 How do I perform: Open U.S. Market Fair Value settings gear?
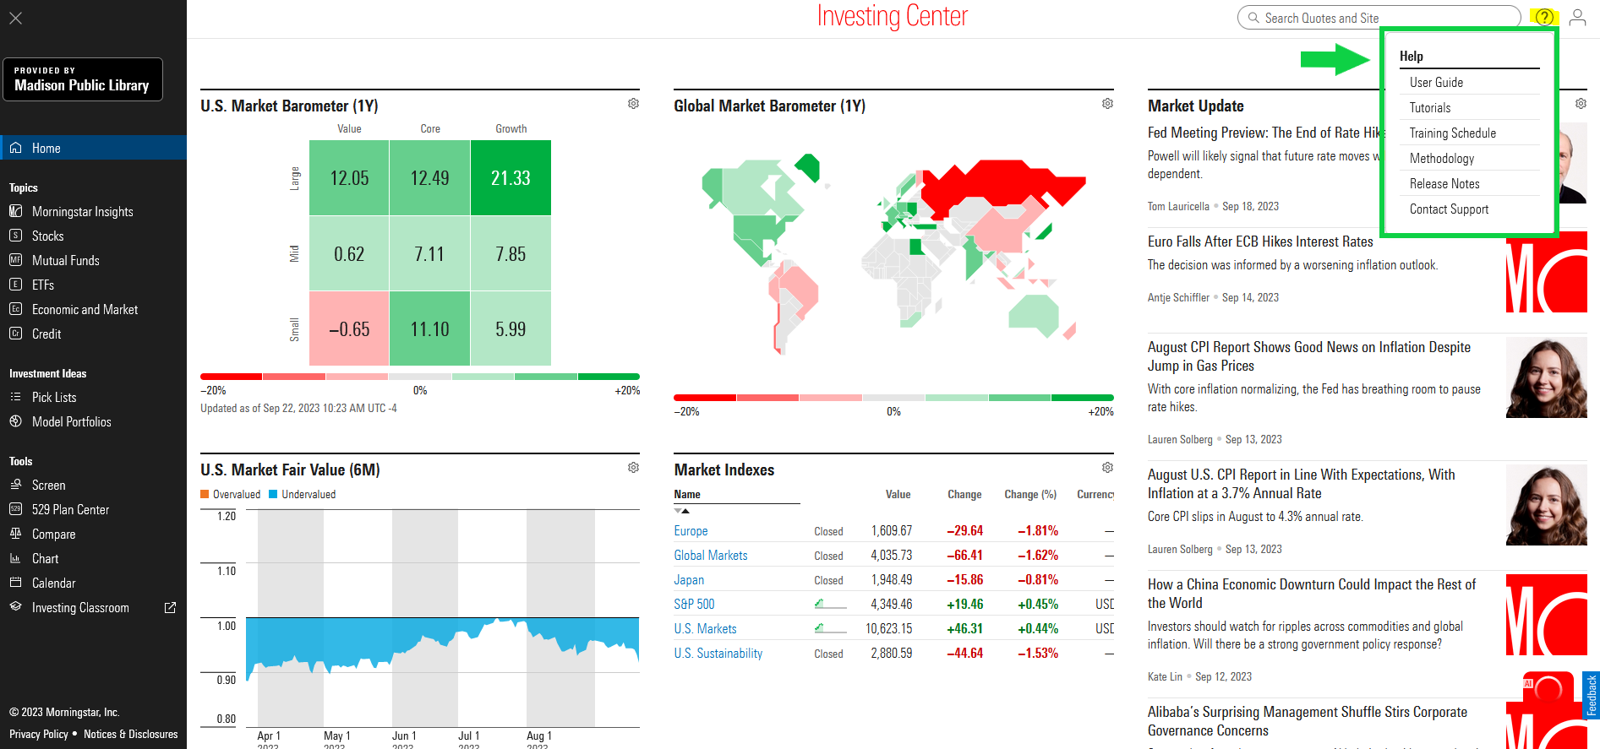[x=633, y=467]
